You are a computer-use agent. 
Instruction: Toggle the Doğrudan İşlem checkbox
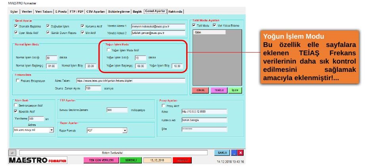point(48,26)
